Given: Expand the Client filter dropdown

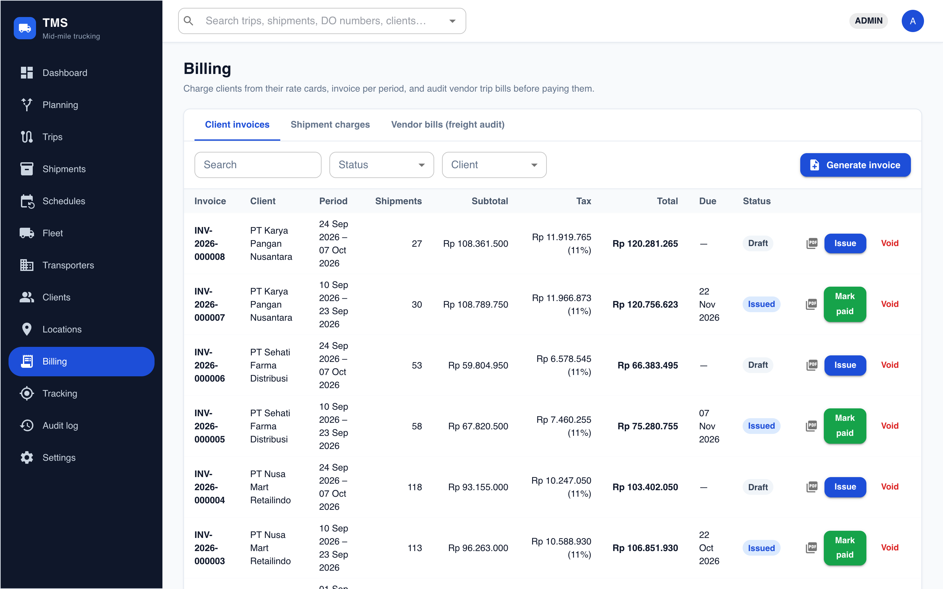Looking at the screenshot, I should (494, 165).
